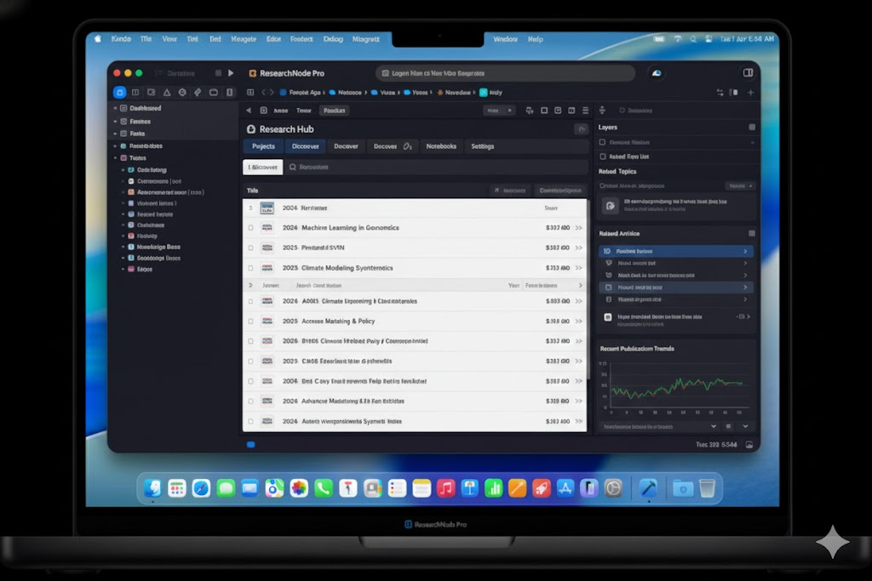872x581 pixels.
Task: Open the Window menu in the menu bar
Action: point(505,39)
